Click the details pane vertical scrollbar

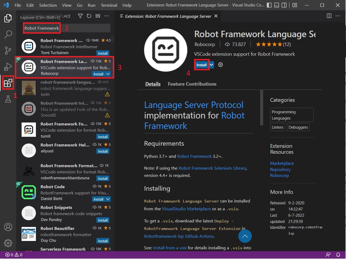[262, 108]
